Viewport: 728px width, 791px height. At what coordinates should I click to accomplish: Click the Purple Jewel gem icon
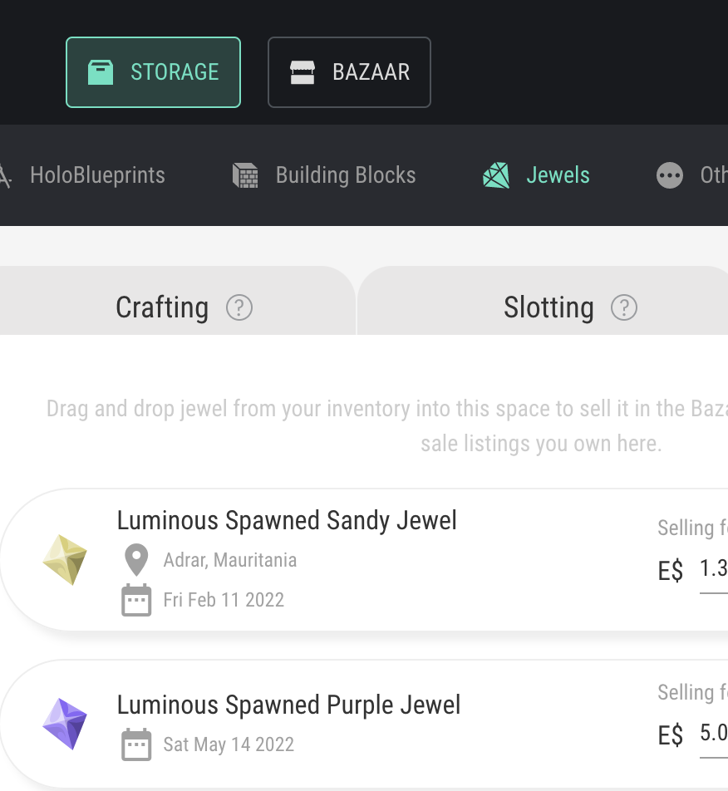click(65, 725)
